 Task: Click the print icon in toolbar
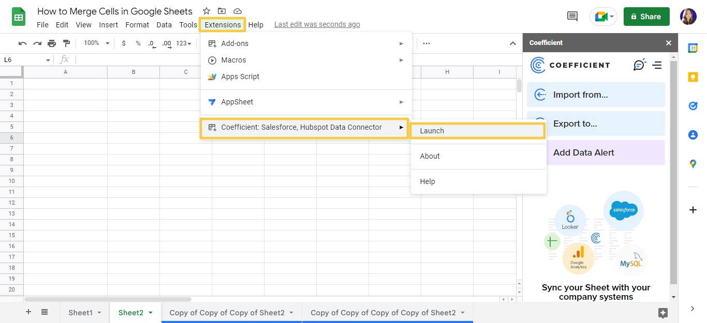[52, 43]
